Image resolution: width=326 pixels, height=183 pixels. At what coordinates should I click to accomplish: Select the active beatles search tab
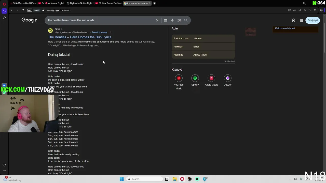[x=137, y=3]
